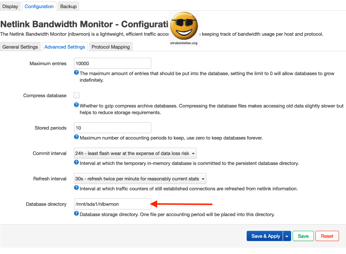Expand the Save & Apply arrow menu
The width and height of the screenshot is (346, 254).
[287, 236]
